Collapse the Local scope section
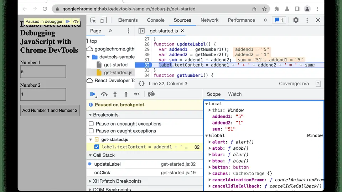342x192 pixels. click(x=207, y=104)
